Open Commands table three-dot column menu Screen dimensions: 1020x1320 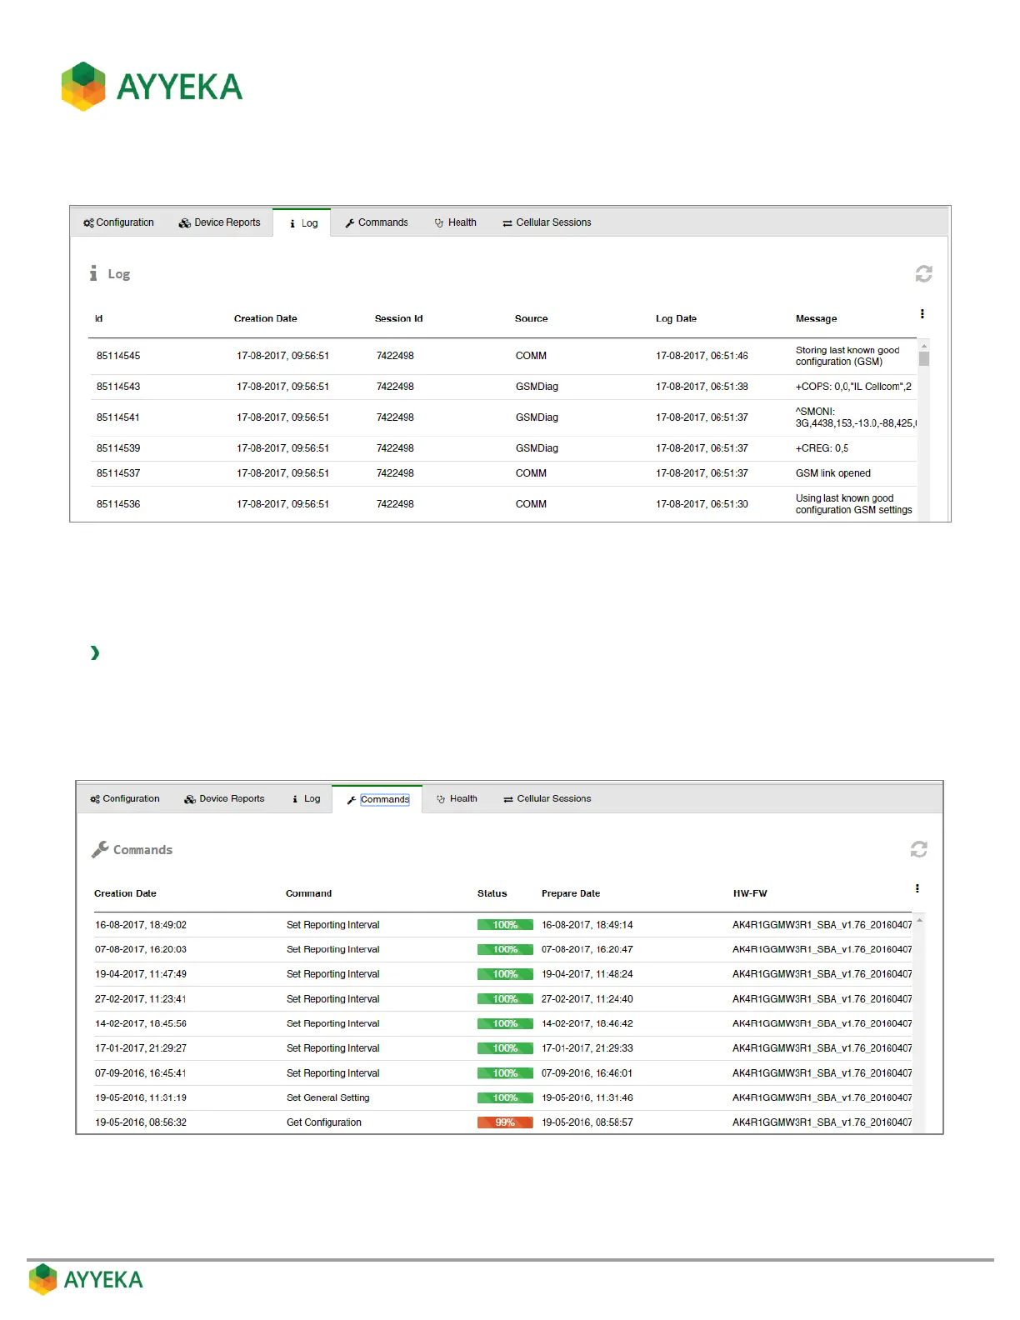coord(917,889)
